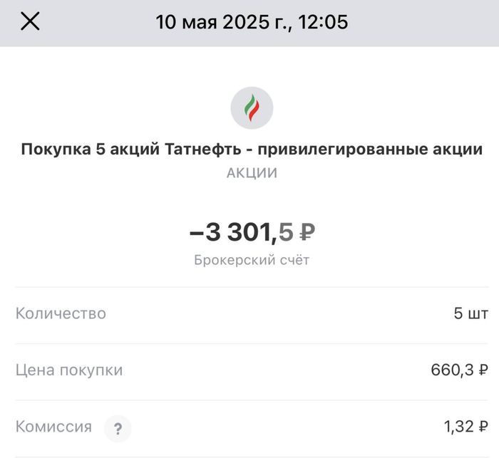Tap the Tatneft company logo
Viewport: 499px width, 458px height.
coord(252,108)
